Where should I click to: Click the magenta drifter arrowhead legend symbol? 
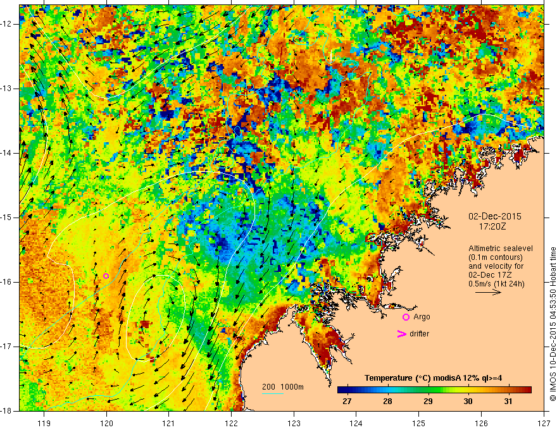(401, 334)
